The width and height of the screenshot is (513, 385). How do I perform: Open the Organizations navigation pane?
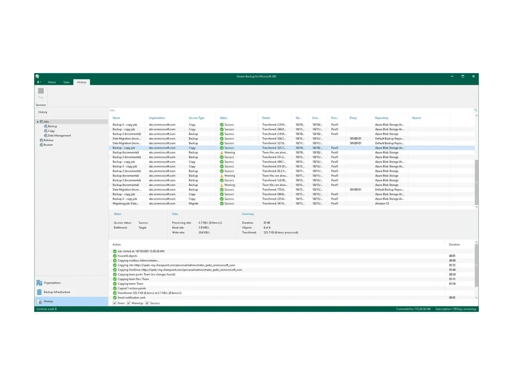coord(71,283)
